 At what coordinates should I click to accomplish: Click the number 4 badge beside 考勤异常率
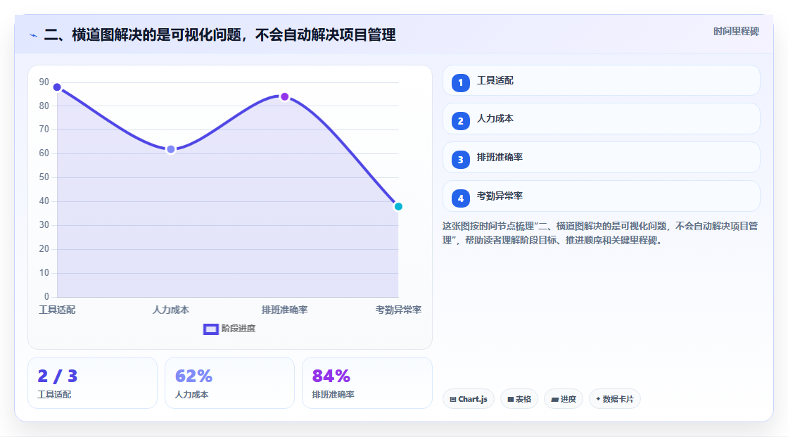pyautogui.click(x=460, y=198)
